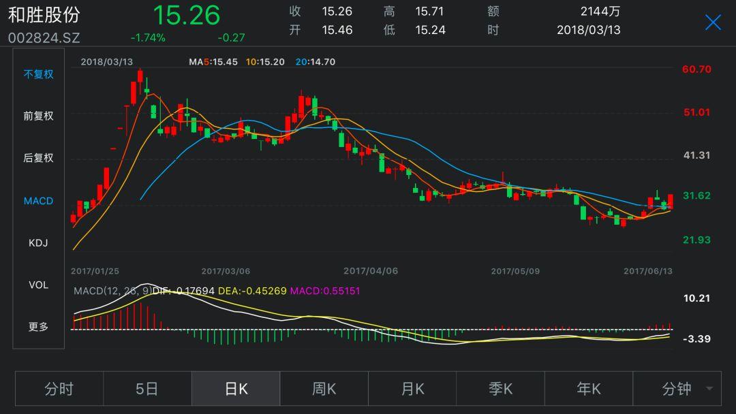Screen dimensions: 736x414
Task: Switch indicator to MACD
Action: click(38, 201)
